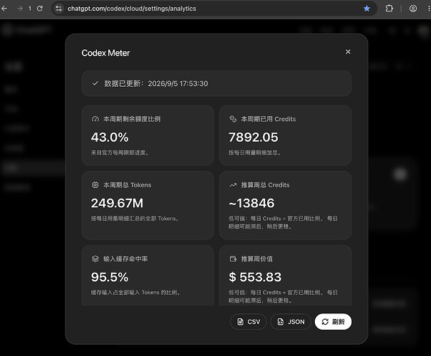Screen dimensions: 431x356
Task: Go forward using the browser forward arrow
Action: point(20,9)
